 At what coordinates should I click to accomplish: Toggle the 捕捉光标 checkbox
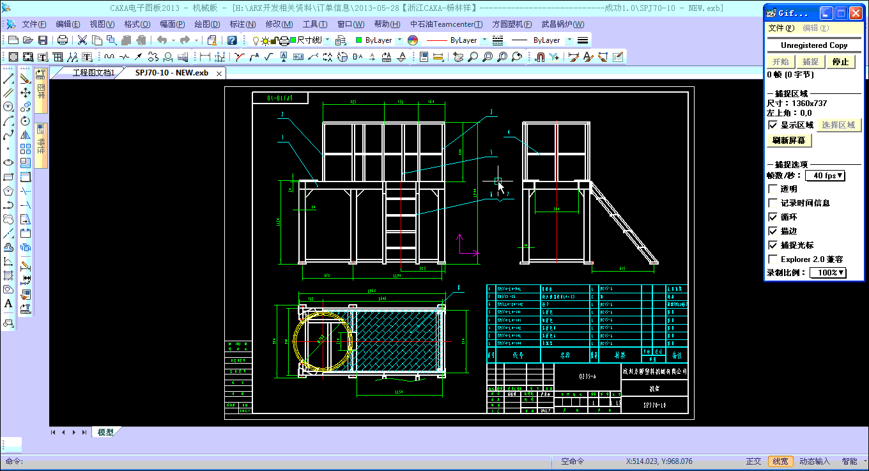pos(773,245)
